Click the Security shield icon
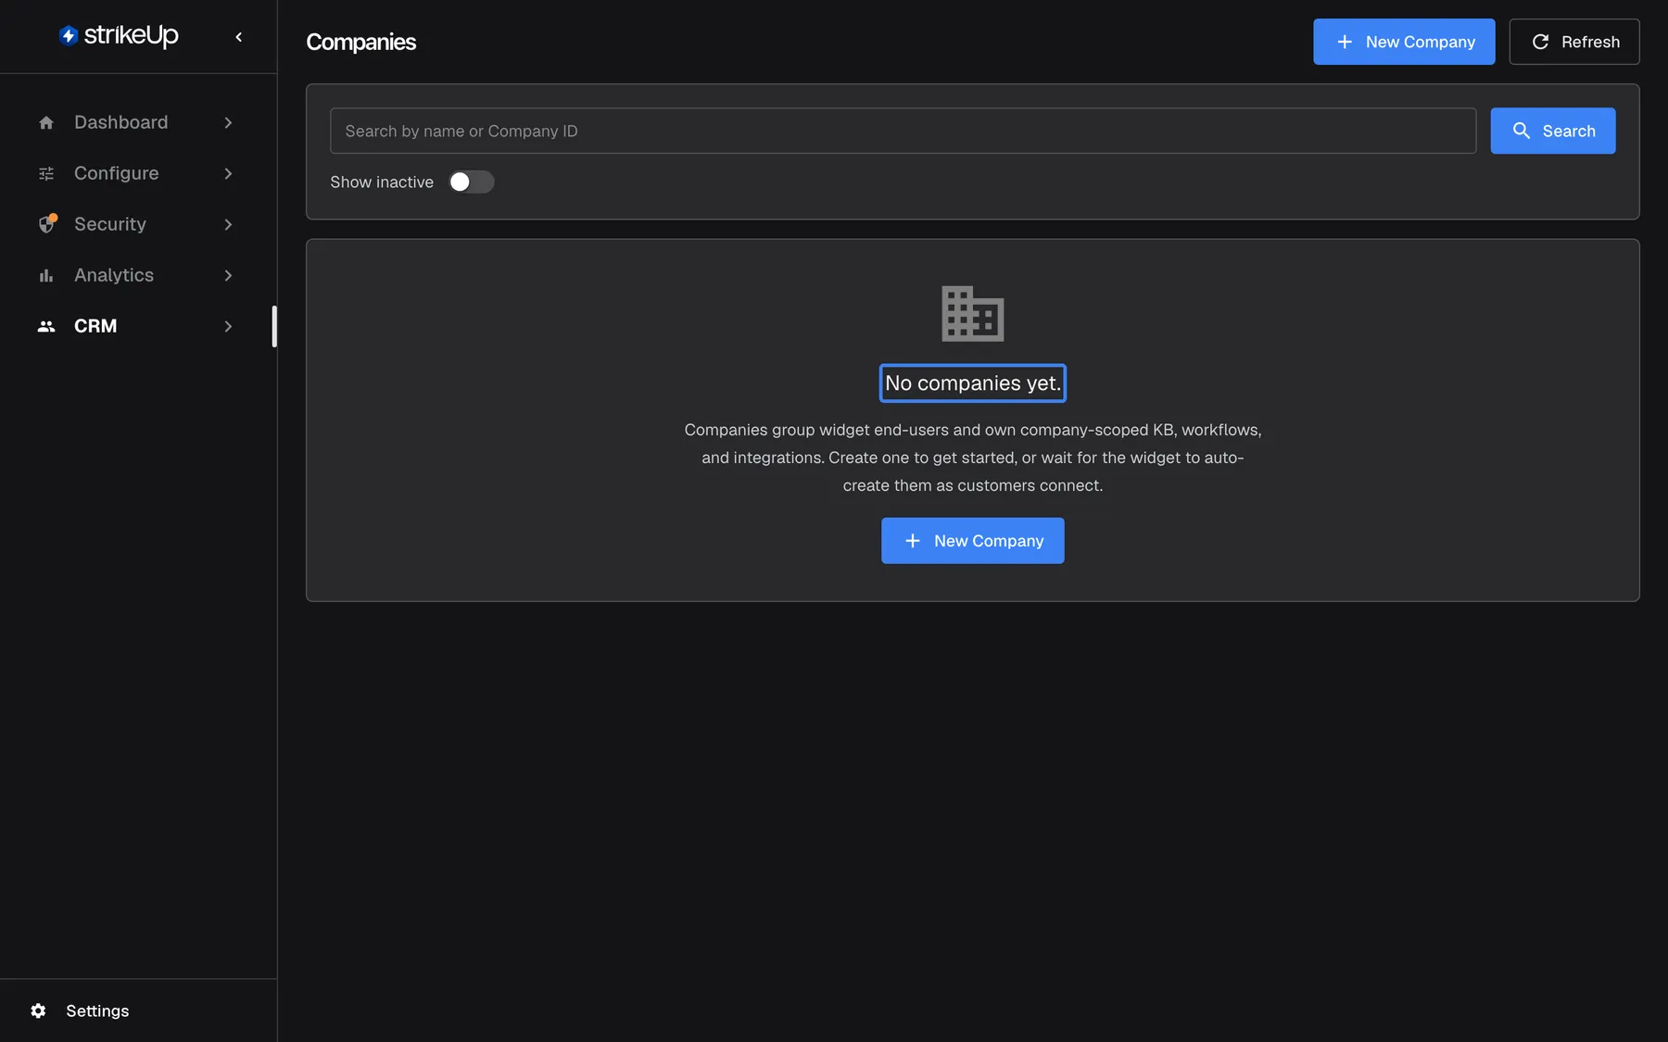This screenshot has height=1042, width=1668. point(46,224)
